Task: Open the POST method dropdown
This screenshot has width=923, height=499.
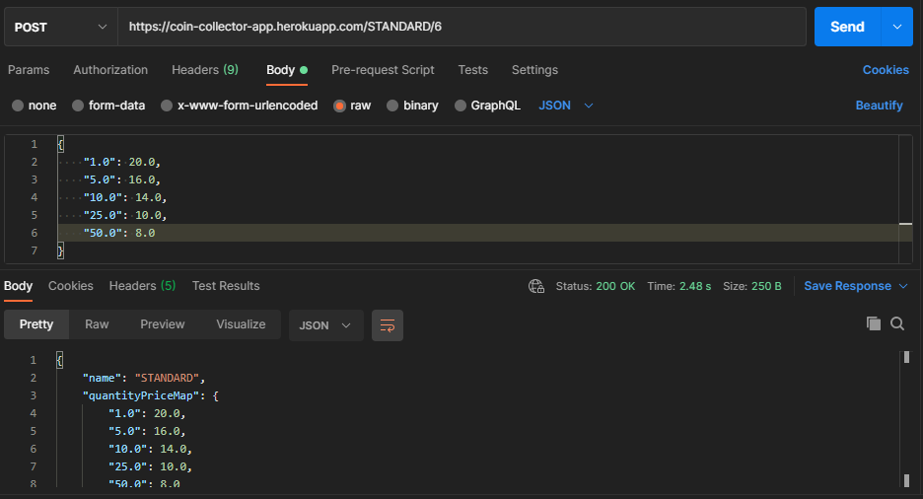Action: point(60,27)
